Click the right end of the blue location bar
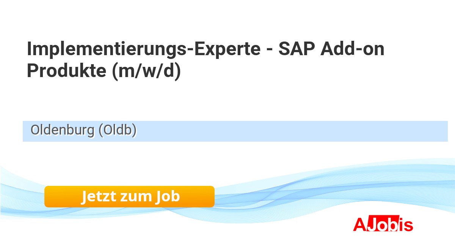 (x=442, y=131)
